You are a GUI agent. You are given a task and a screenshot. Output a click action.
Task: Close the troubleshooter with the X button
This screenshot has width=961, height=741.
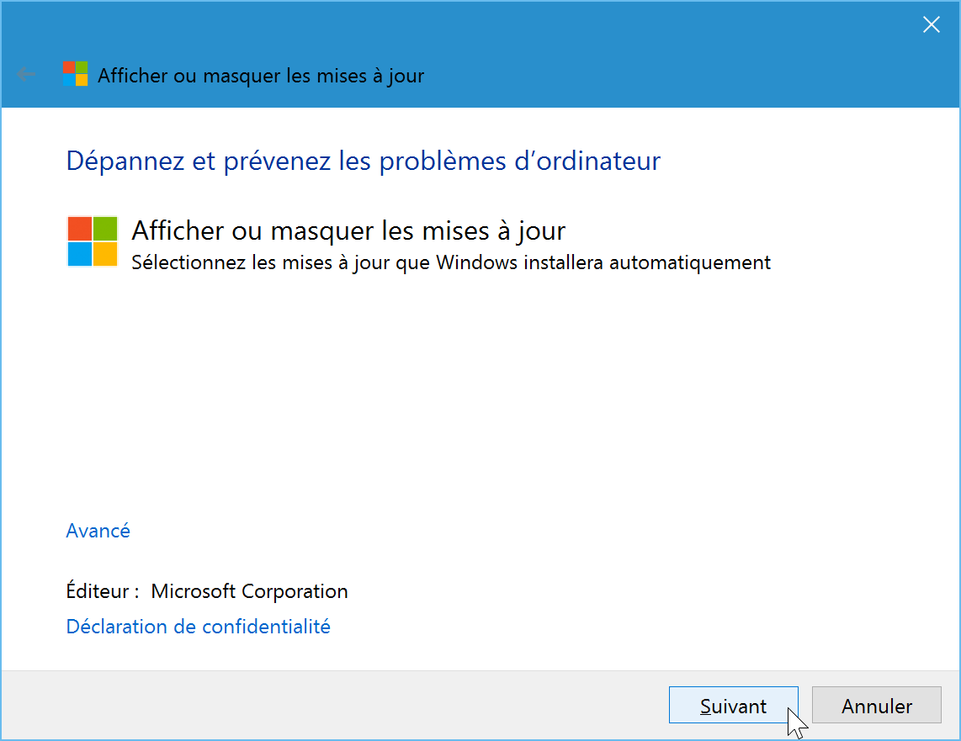(x=931, y=24)
